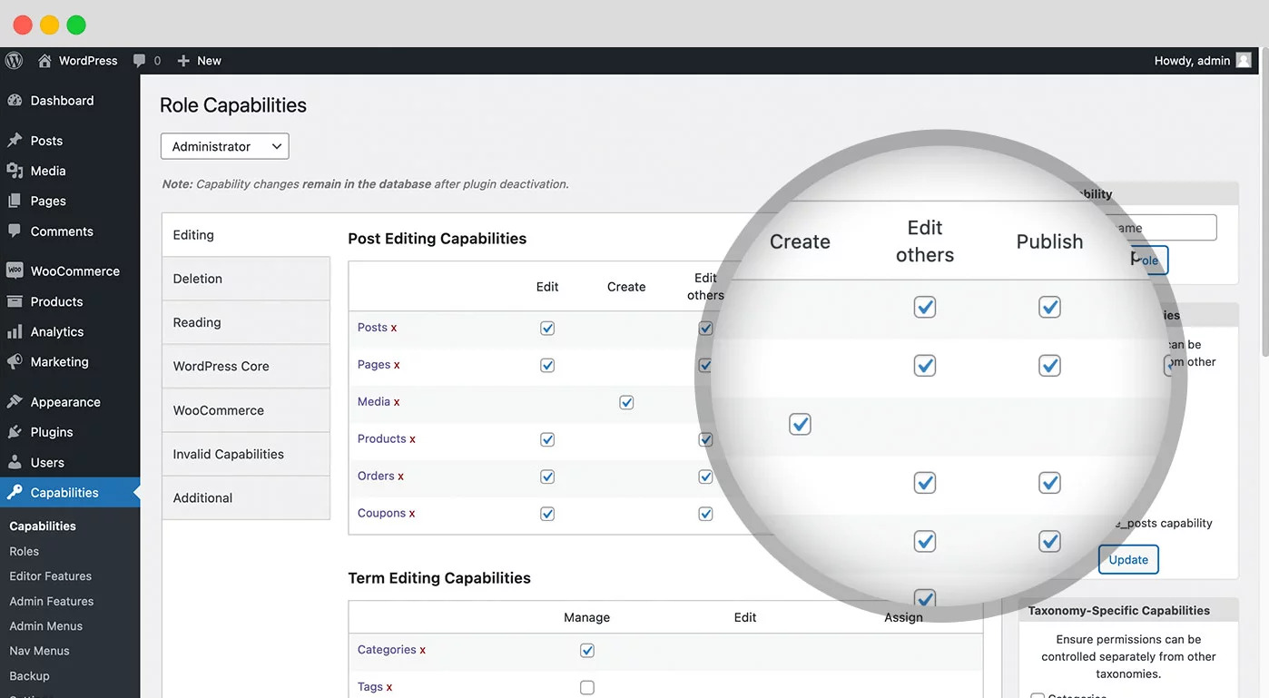Click the Update button
Image resolution: width=1269 pixels, height=698 pixels.
tap(1128, 559)
